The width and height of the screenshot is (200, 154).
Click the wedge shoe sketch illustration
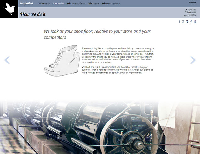click(x=62, y=61)
